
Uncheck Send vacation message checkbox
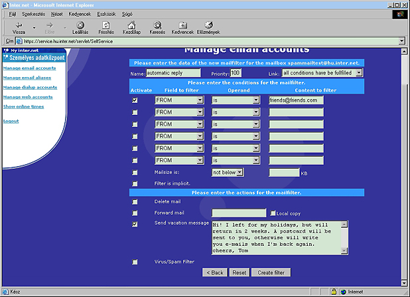(x=135, y=225)
